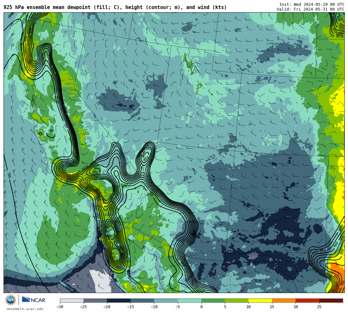Click the NSF logo emblem
Screen dimensions: 348x313
[11, 300]
